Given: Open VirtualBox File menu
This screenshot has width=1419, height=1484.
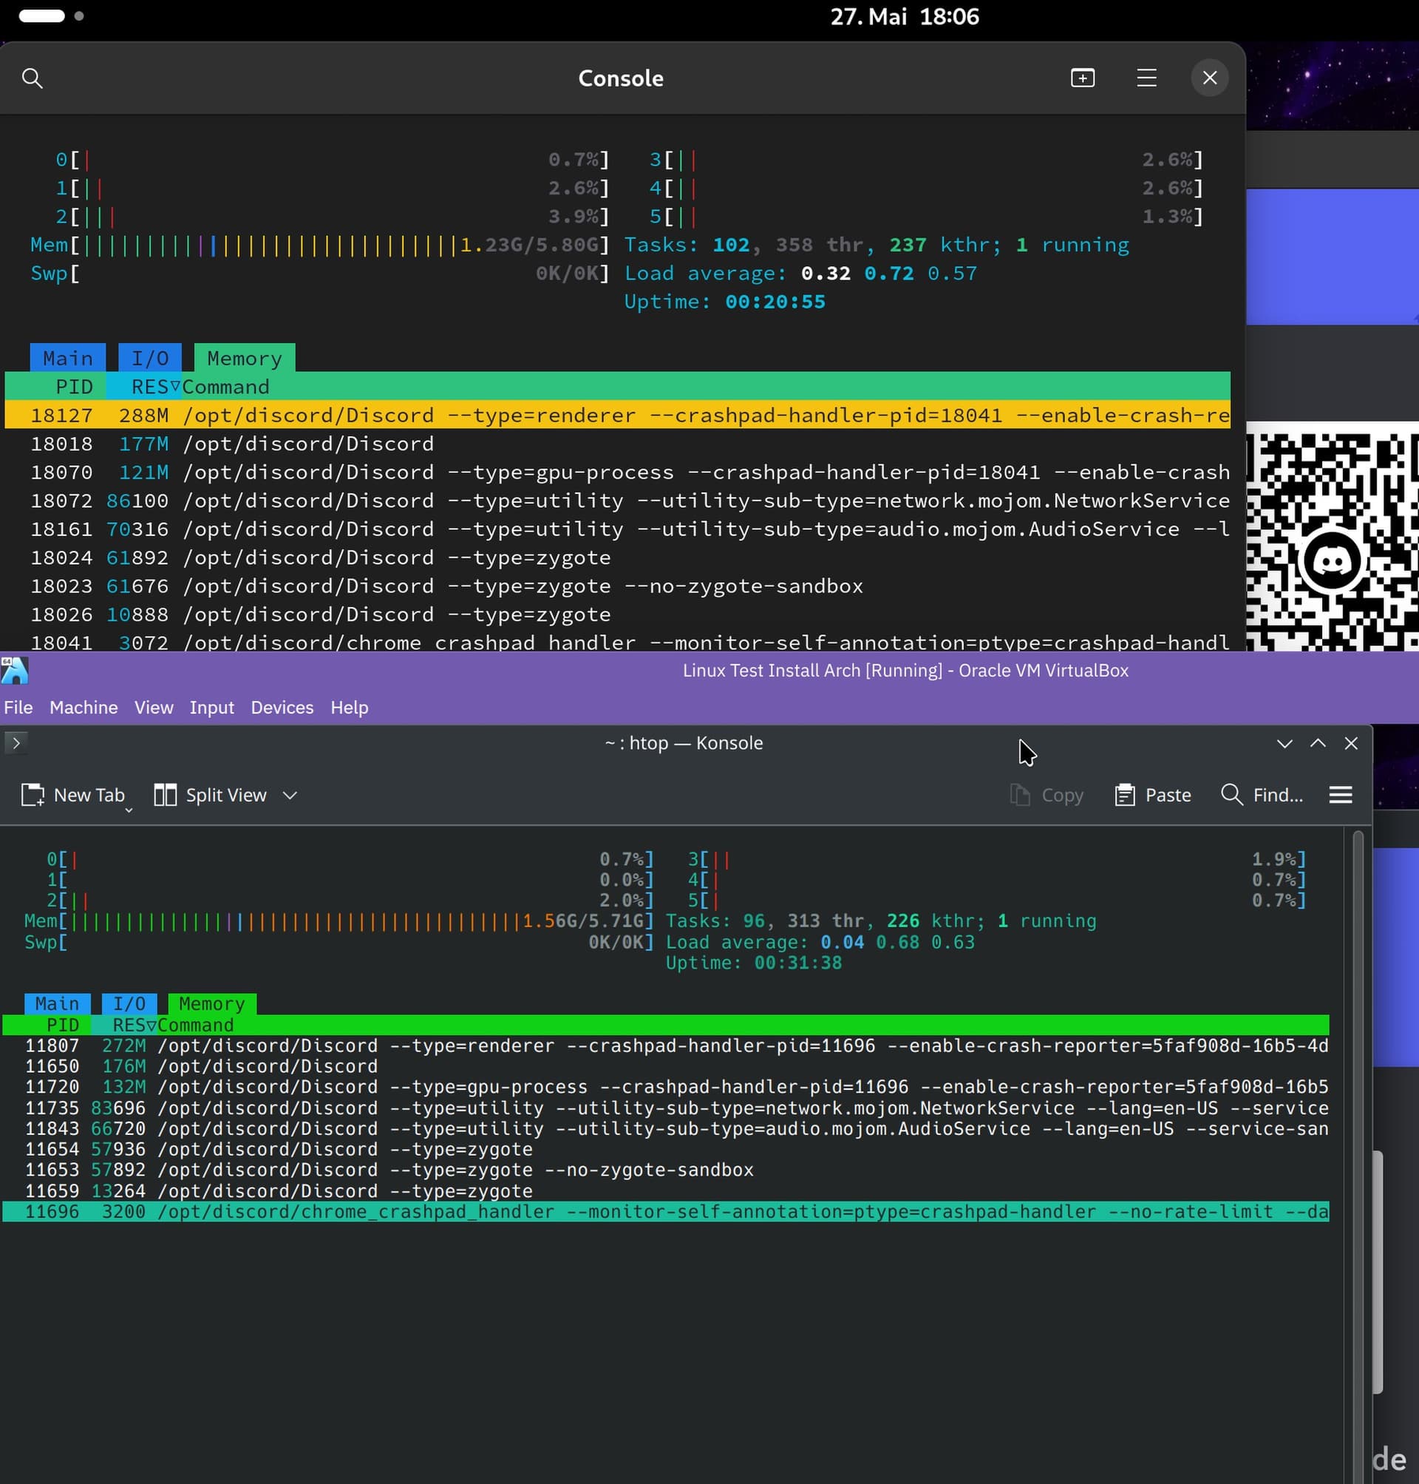Looking at the screenshot, I should click(18, 708).
